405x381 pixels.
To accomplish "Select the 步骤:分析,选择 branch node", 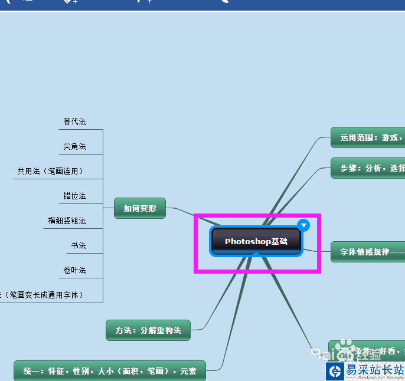I will [368, 168].
